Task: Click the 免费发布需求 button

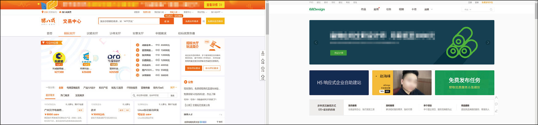Action: 192,21
